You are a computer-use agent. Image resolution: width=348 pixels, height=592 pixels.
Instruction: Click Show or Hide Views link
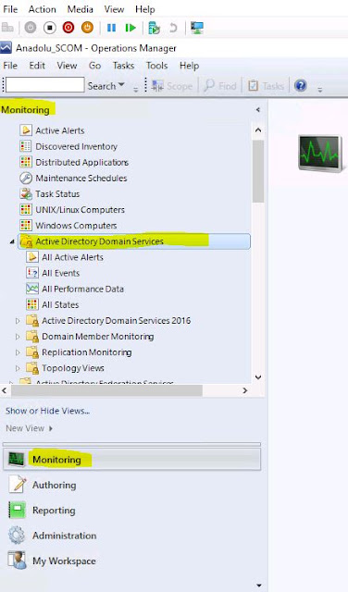tap(47, 411)
